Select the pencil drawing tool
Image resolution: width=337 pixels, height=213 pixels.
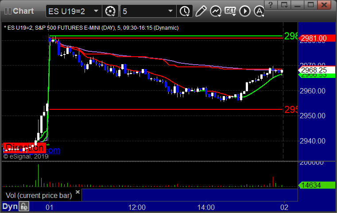(x=201, y=11)
